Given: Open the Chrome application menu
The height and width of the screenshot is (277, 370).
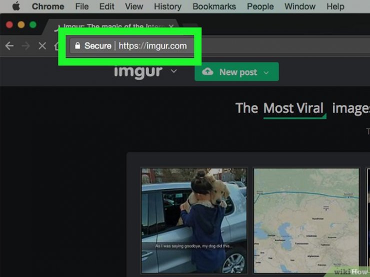Looking at the screenshot, I should [x=48, y=6].
